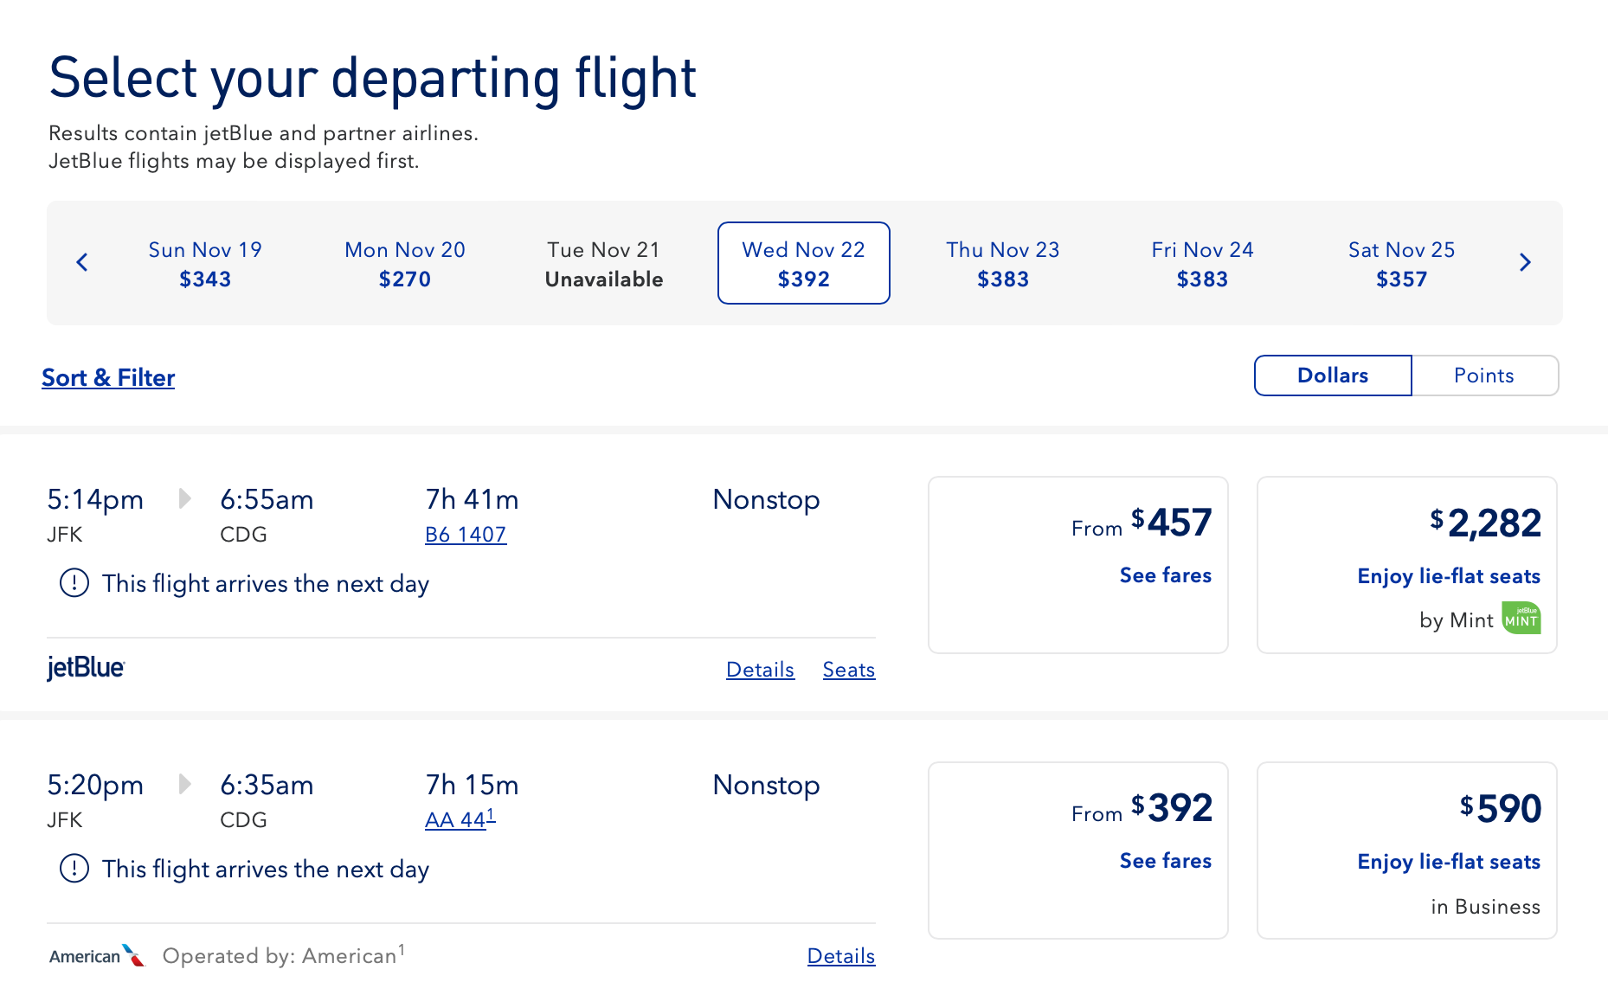Select Sat Nov 25 date tab
The image size is (1608, 995).
pyautogui.click(x=1401, y=263)
